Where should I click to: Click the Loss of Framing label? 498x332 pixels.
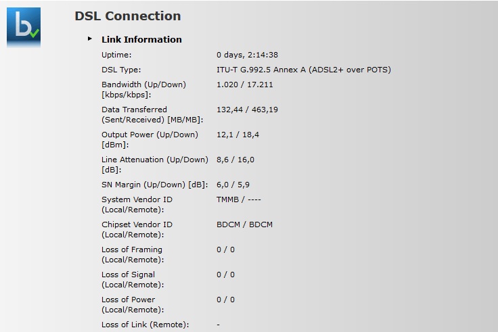132,250
